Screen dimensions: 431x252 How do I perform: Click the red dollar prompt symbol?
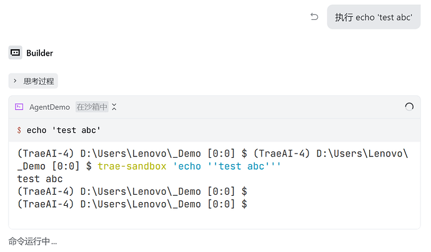(x=19, y=130)
